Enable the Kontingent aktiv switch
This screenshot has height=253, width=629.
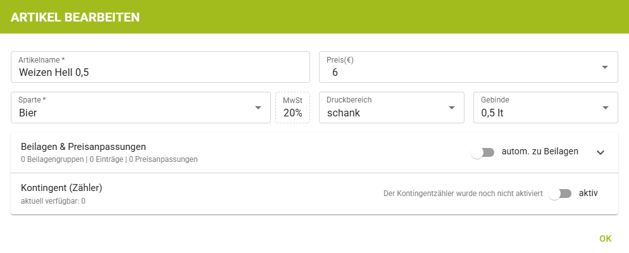(x=560, y=194)
